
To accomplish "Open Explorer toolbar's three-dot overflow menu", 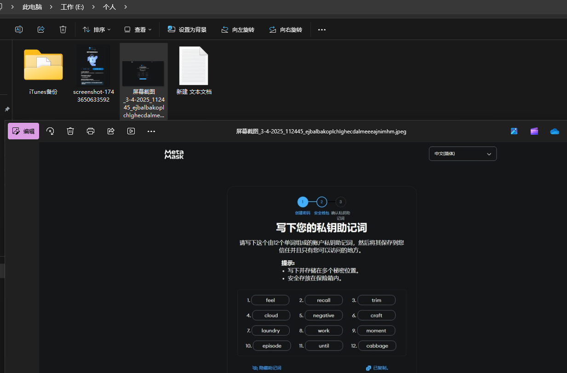I will coord(322,29).
